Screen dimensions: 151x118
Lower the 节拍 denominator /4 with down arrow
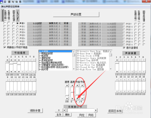pos(82,98)
